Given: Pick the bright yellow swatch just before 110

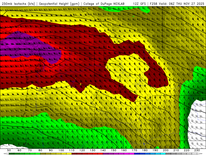Looking at the screenshot, I should pyautogui.click(x=69, y=154).
